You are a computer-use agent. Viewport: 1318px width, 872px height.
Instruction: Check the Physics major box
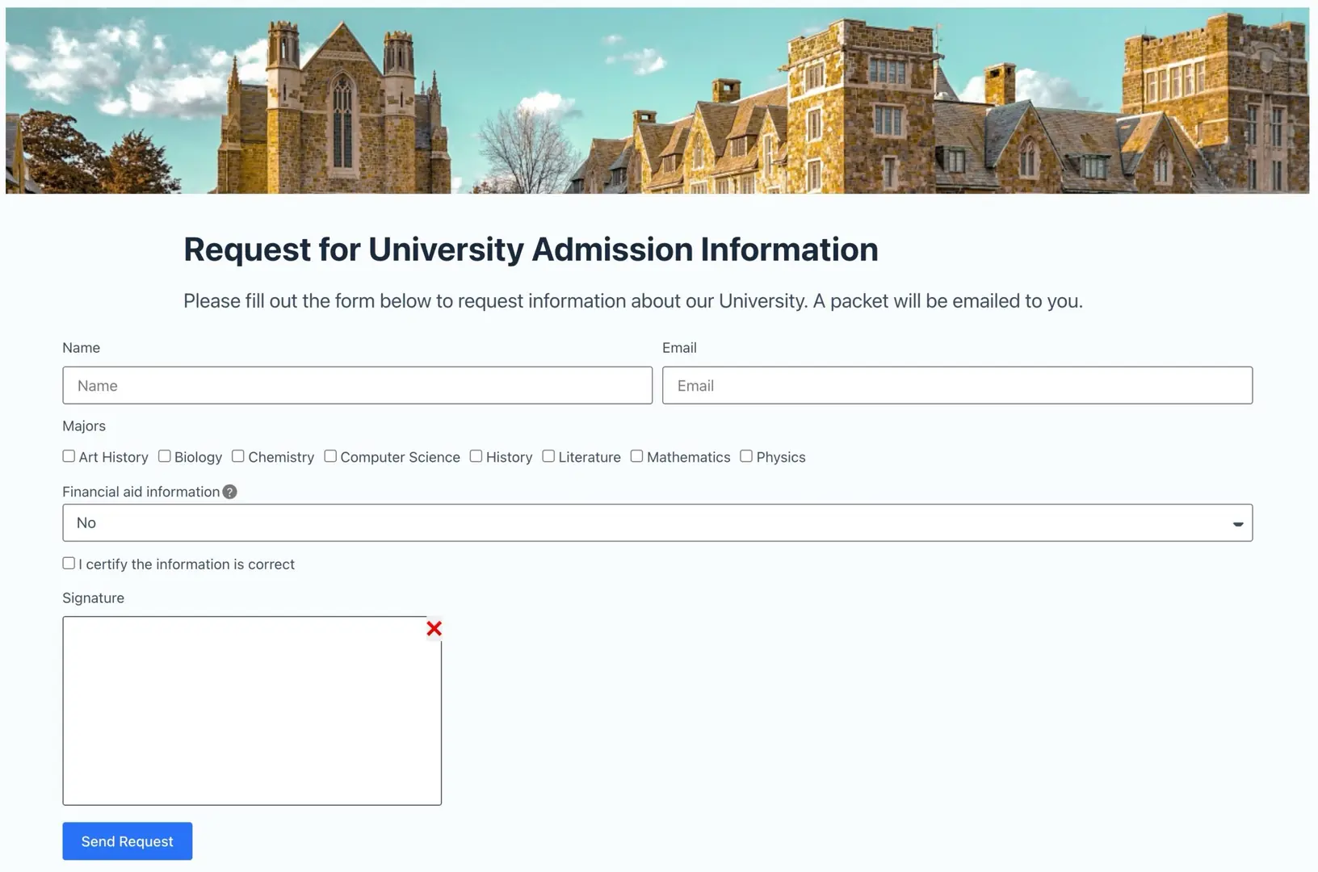(x=746, y=456)
